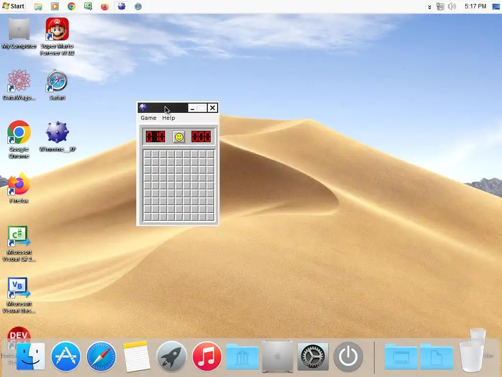Screen dimensions: 502x377
Task: Select the DataWagon desktop shortcut
Action: tap(19, 85)
